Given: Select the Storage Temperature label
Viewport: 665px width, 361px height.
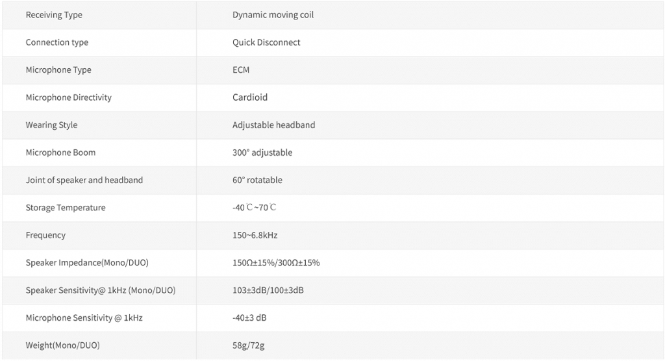Looking at the screenshot, I should [x=65, y=208].
